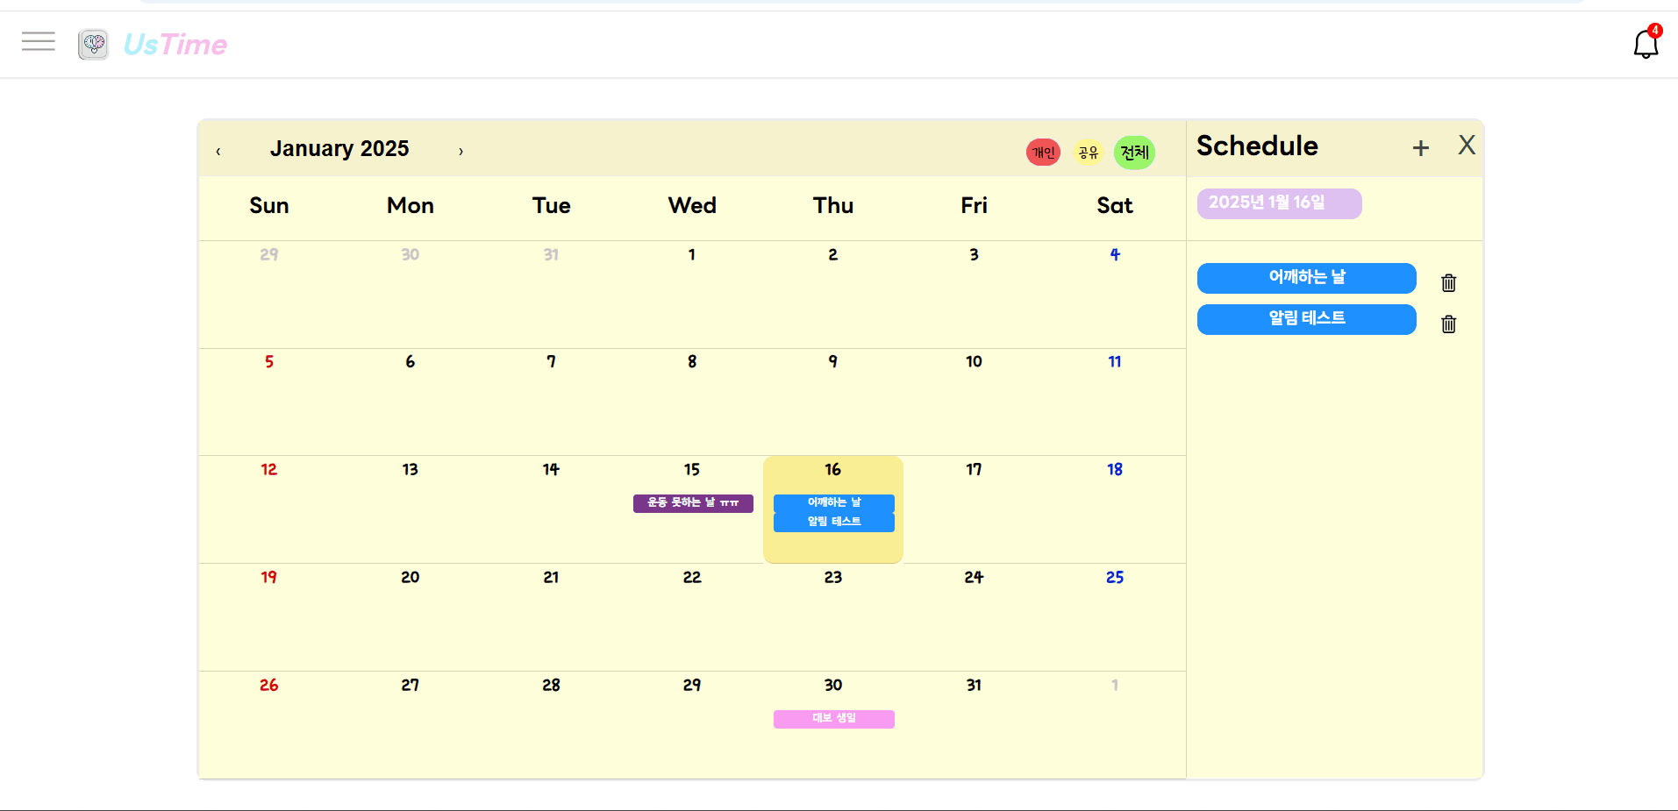Go to the next month
This screenshot has height=811, width=1678.
point(461,152)
